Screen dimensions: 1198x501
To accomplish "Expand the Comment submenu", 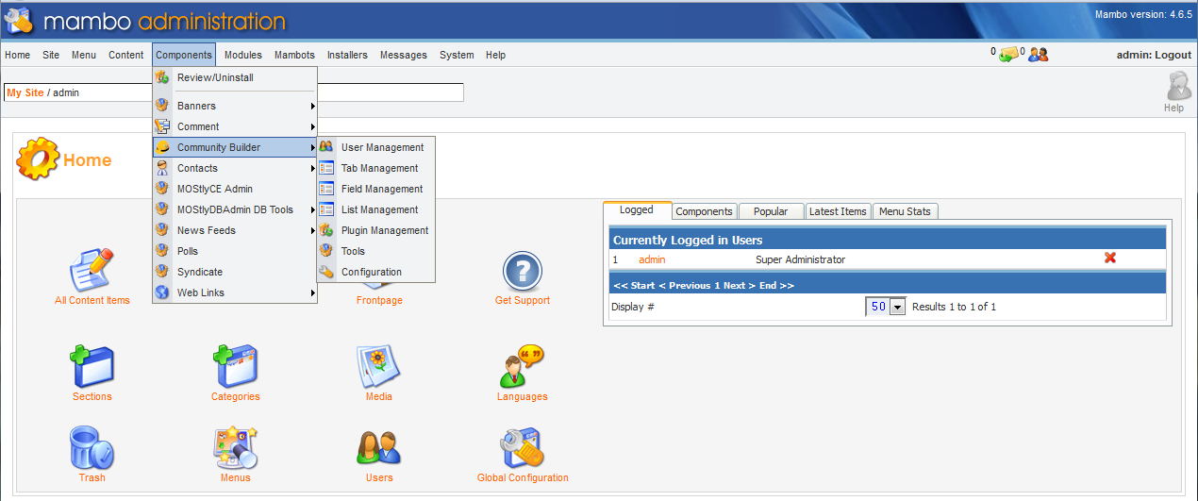I will pyautogui.click(x=235, y=126).
